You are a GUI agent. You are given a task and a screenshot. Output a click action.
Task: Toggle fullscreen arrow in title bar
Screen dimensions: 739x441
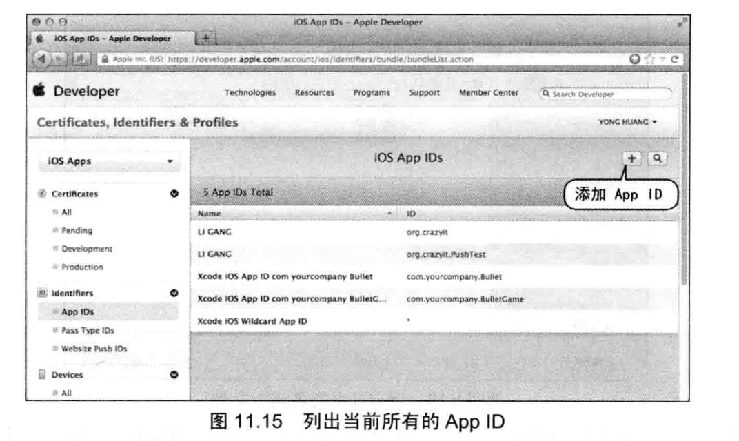[682, 21]
